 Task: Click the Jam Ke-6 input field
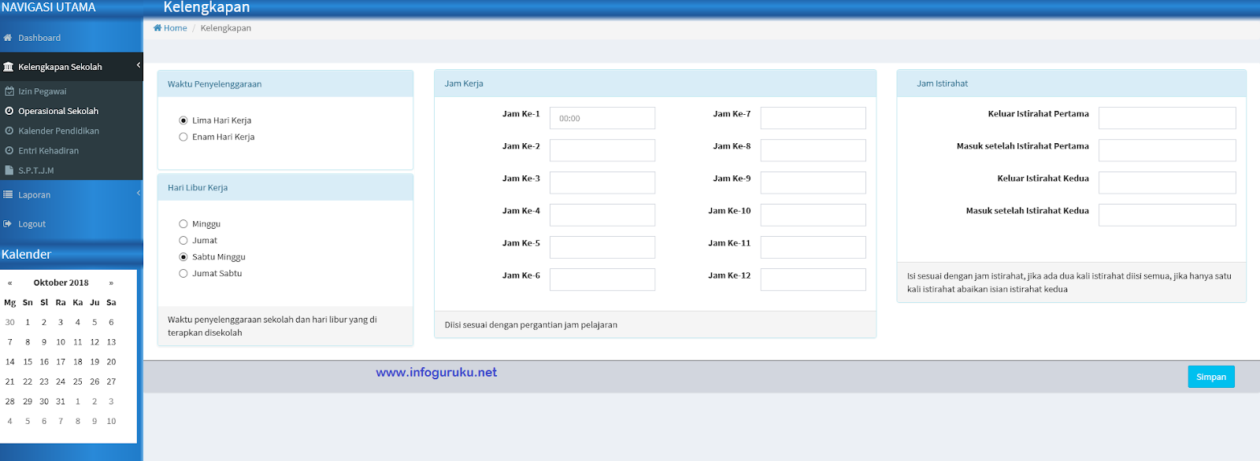tap(602, 279)
